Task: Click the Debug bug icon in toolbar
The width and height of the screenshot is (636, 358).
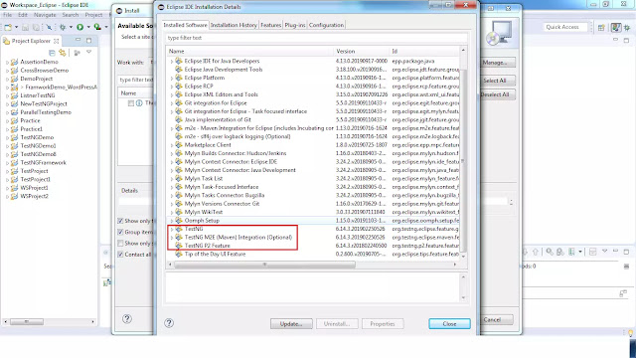Action: pyautogui.click(x=63, y=27)
